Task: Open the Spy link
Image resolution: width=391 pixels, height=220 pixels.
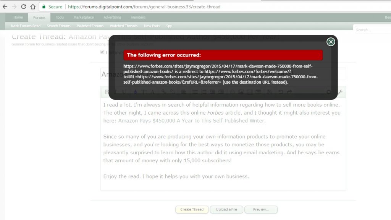Action: [x=169, y=26]
